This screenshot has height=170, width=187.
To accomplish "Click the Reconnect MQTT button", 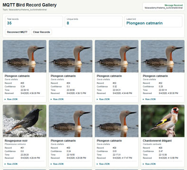I will 17,32.
